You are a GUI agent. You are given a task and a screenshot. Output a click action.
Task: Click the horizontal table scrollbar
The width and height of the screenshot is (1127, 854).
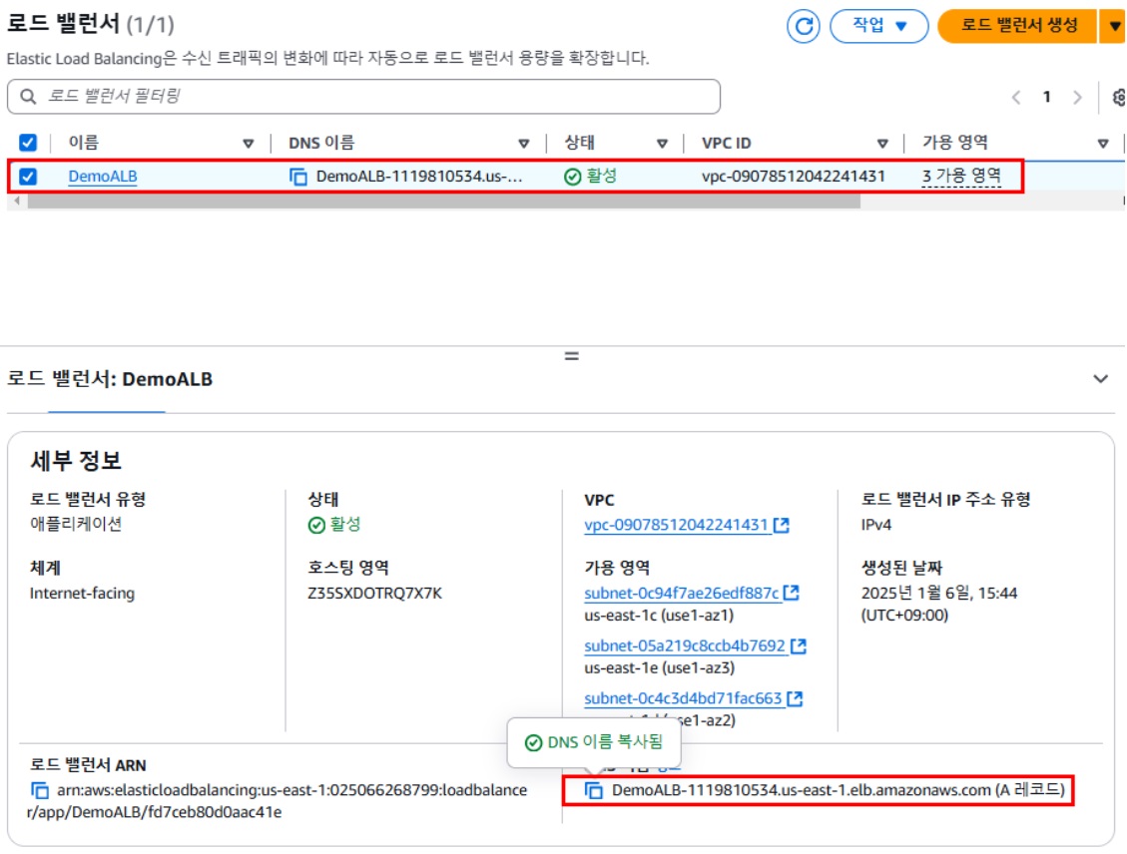point(443,202)
